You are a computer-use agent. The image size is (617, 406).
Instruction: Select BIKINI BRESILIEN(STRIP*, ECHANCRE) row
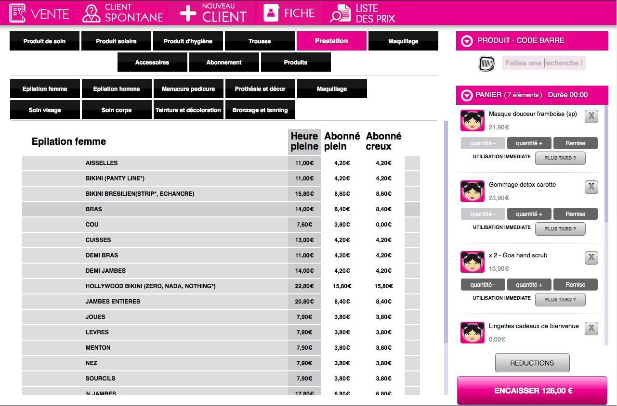[x=221, y=194]
